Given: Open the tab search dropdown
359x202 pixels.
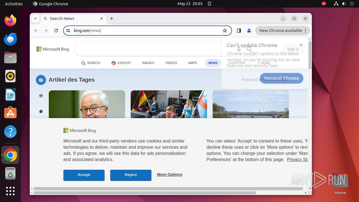Looking at the screenshot, I should pyautogui.click(x=35, y=19).
